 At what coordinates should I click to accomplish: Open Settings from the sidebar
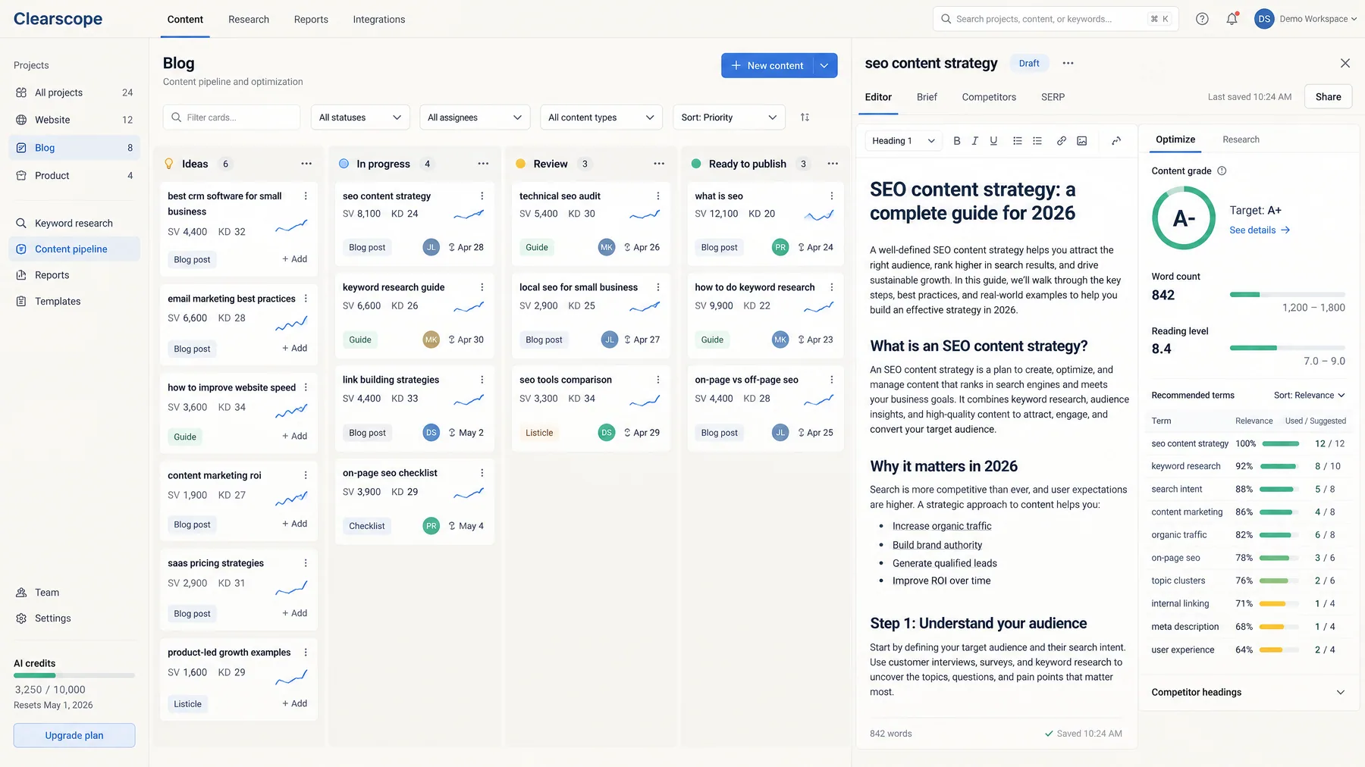53,618
